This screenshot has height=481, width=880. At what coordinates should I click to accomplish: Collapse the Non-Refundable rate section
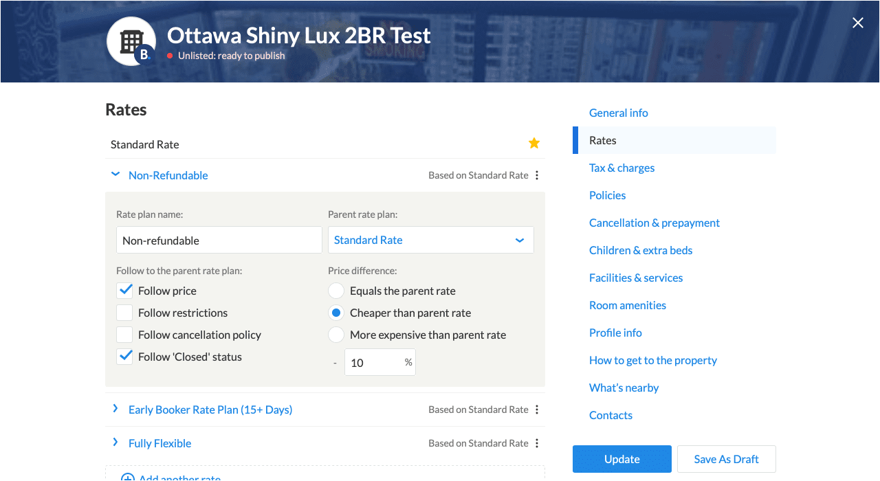(x=115, y=175)
